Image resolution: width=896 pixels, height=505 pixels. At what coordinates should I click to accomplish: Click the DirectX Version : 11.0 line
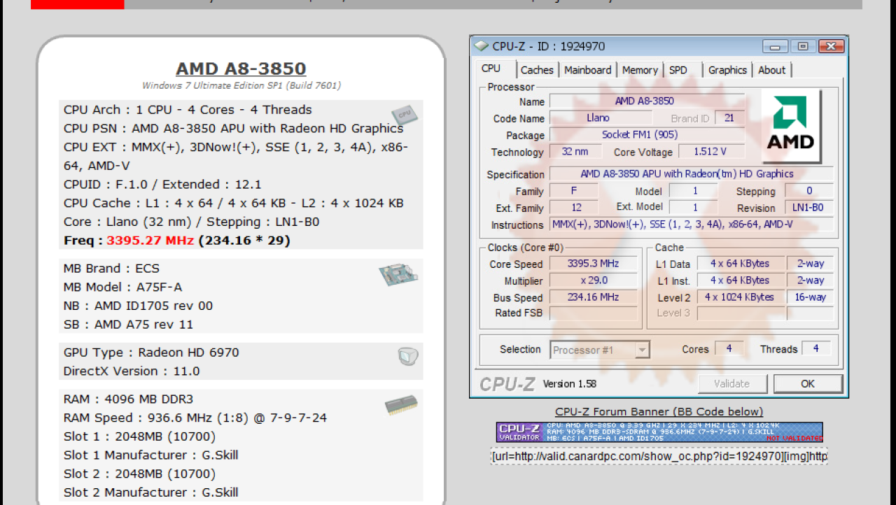coord(132,371)
